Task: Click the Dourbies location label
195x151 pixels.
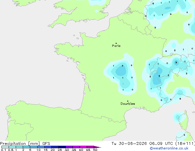Action: [x=128, y=104]
